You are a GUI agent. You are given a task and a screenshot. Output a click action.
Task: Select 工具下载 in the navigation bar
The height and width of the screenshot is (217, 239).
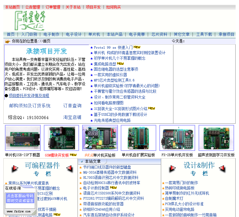pos(204,34)
